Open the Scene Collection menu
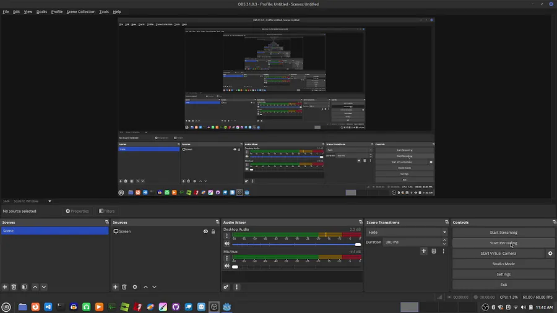 (81, 12)
